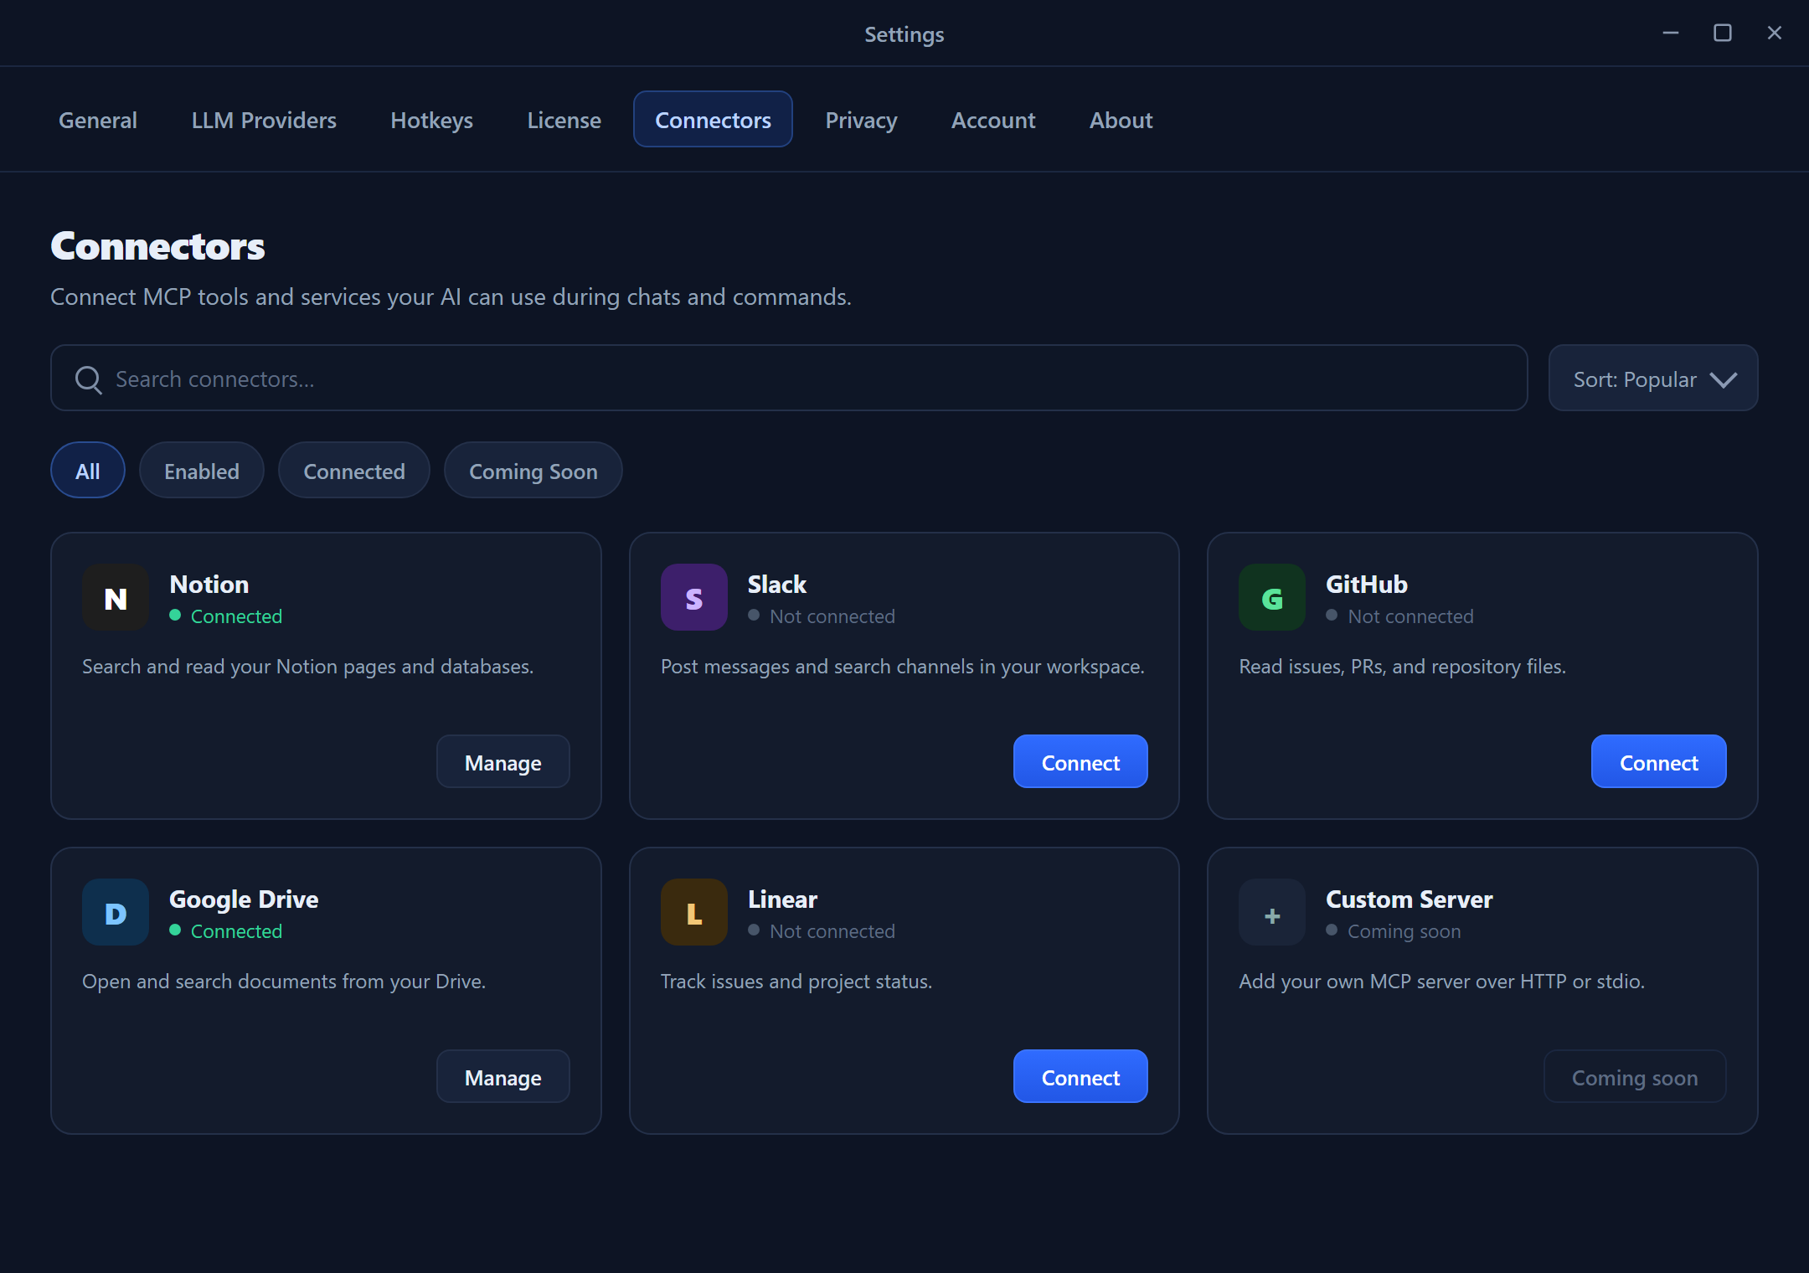Click Connect on the Linear card
The height and width of the screenshot is (1273, 1809).
coord(1080,1076)
